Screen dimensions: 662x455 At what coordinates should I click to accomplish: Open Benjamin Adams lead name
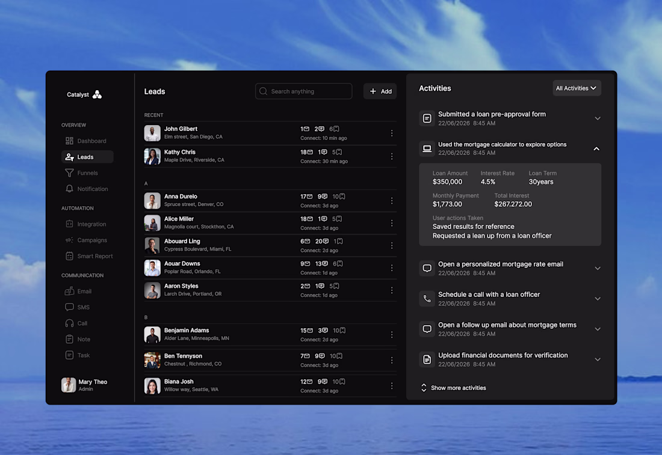[x=187, y=330]
